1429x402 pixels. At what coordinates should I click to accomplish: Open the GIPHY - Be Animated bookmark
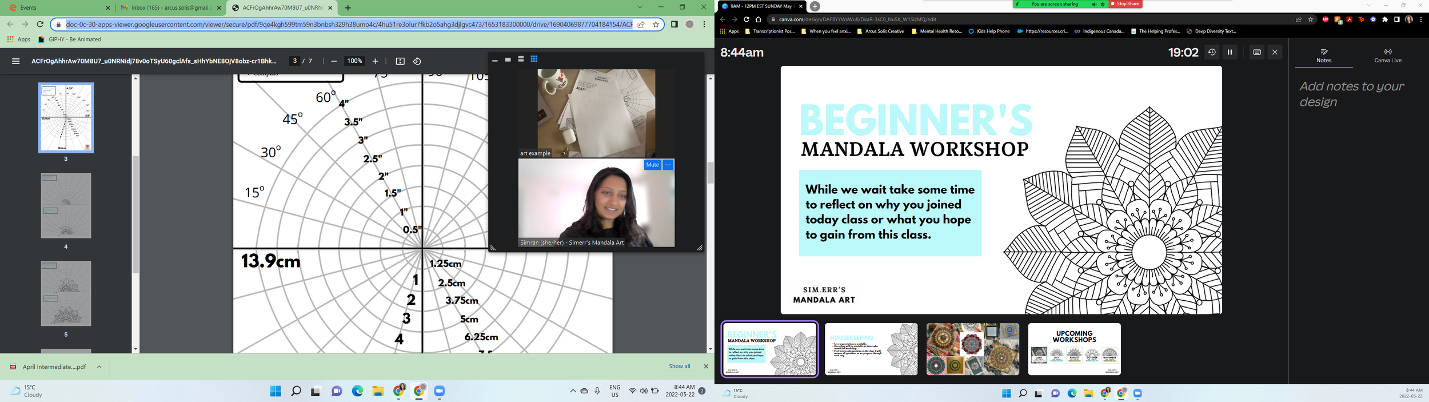click(69, 39)
